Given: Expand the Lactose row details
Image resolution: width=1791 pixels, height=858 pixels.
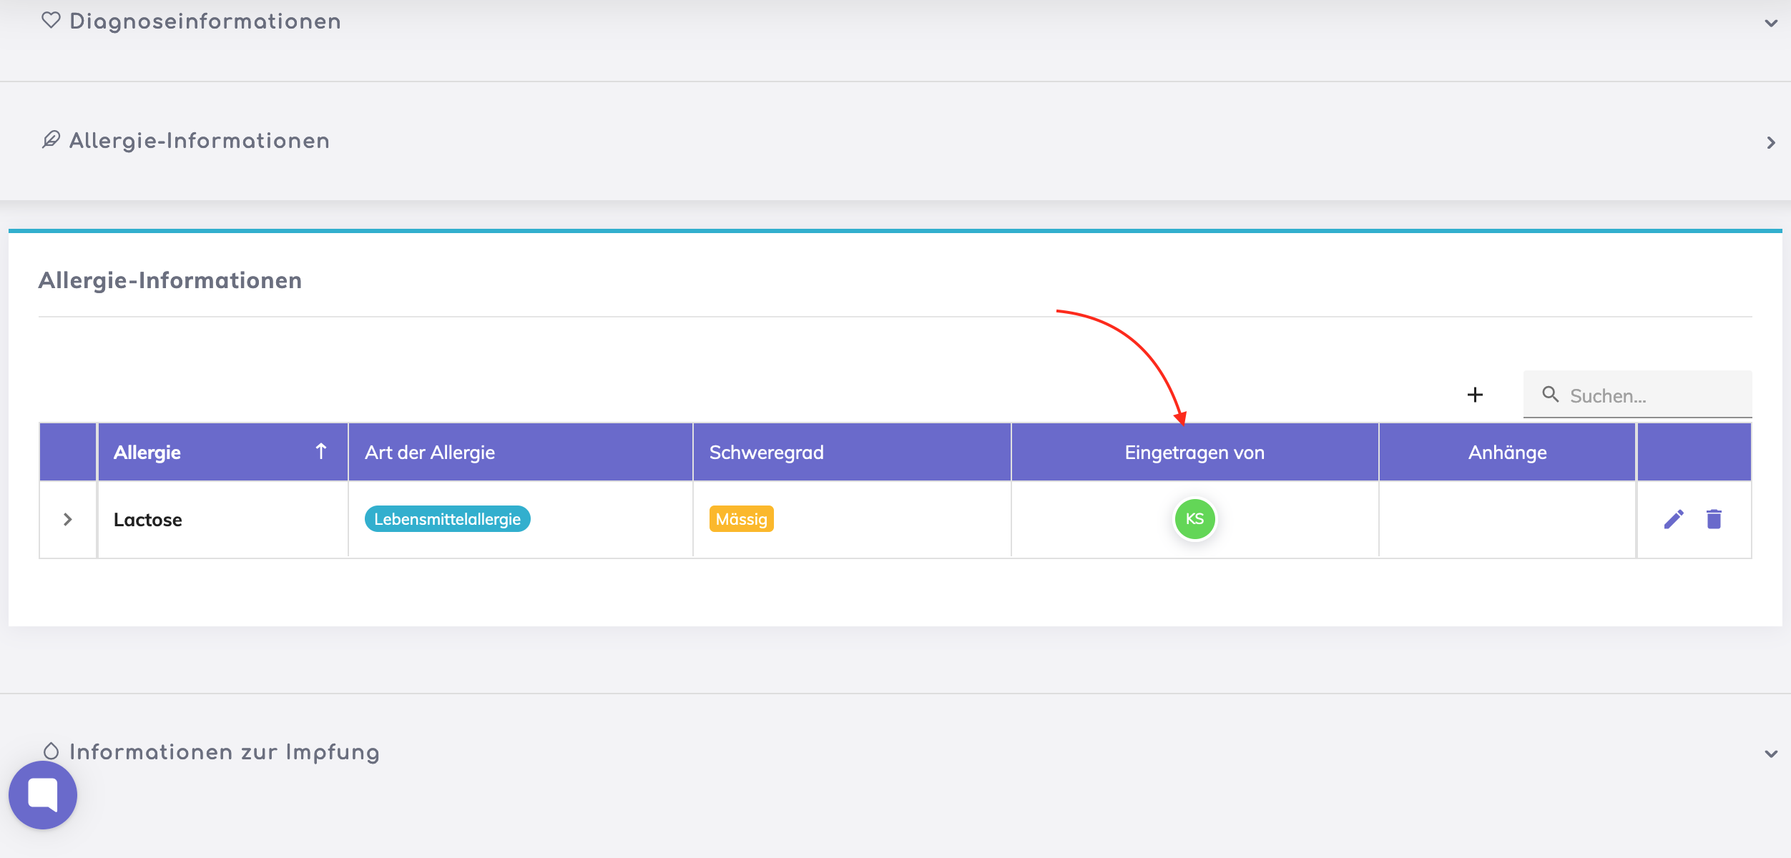Looking at the screenshot, I should coord(68,519).
